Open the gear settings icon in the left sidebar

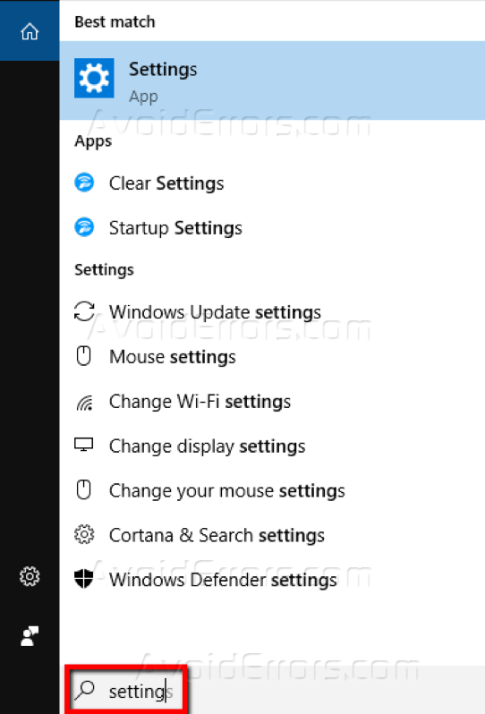(x=30, y=576)
